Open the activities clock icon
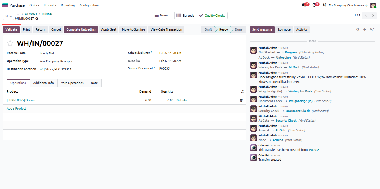Image resolution: width=380 pixels, height=189 pixels. point(314,5)
